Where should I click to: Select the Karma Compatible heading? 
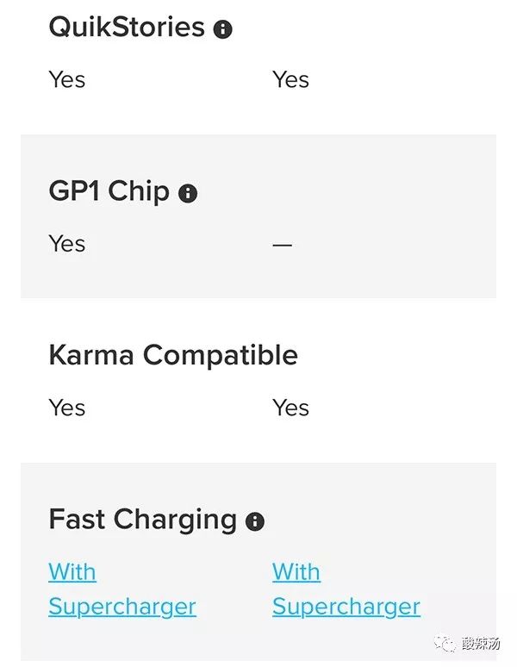[173, 355]
